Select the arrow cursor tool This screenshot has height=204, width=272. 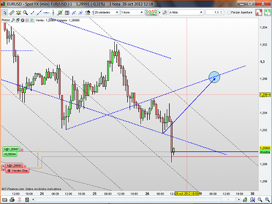coord(5,13)
